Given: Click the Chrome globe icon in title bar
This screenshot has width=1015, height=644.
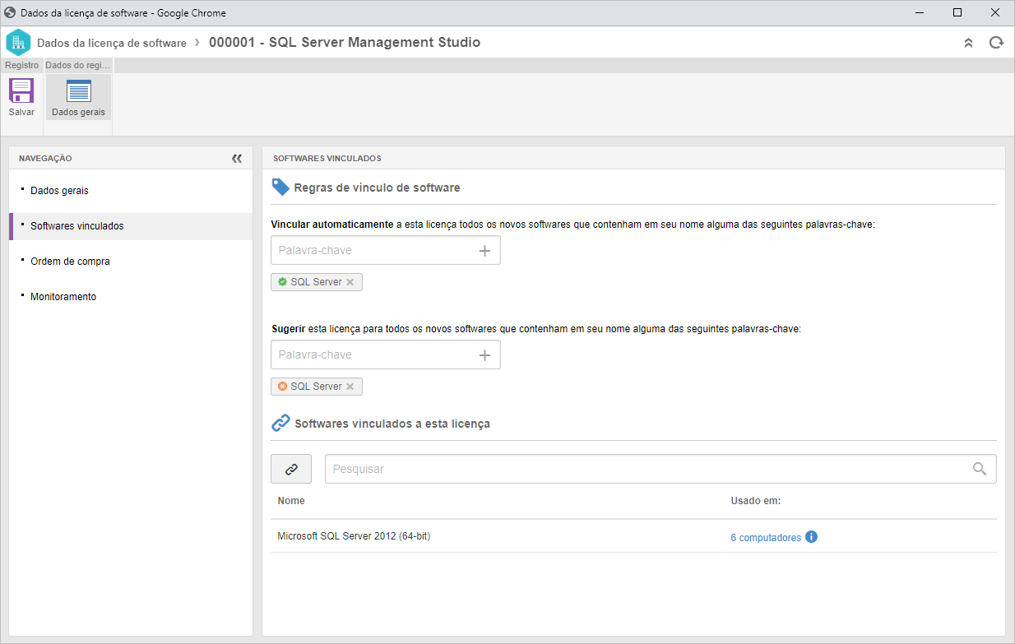Looking at the screenshot, I should click(10, 12).
